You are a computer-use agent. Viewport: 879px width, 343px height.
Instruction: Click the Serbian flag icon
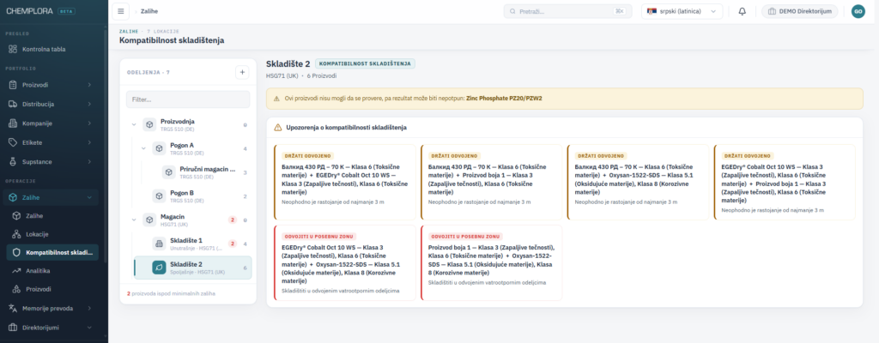pos(652,11)
